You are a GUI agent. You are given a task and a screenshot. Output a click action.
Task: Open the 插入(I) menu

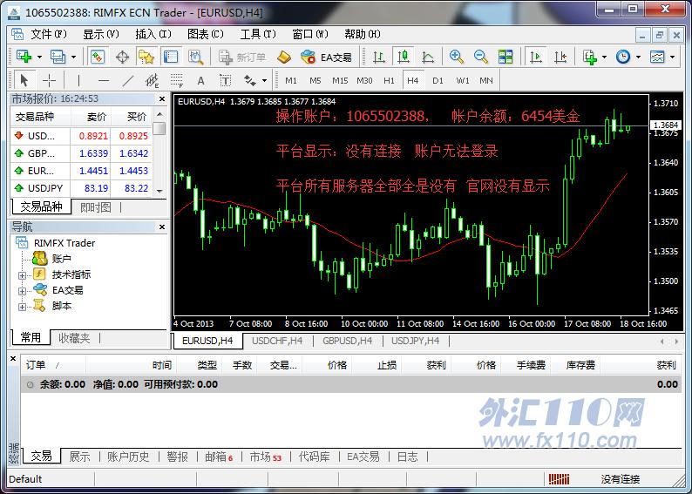pos(153,34)
